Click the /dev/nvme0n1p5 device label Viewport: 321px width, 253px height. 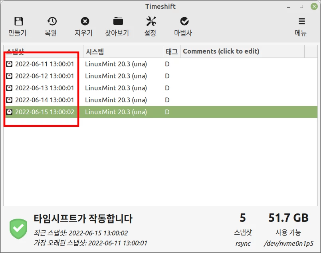(288, 243)
